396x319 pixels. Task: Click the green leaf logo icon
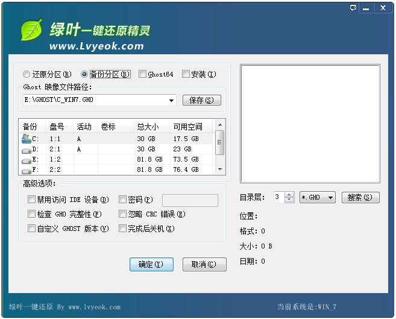click(31, 30)
